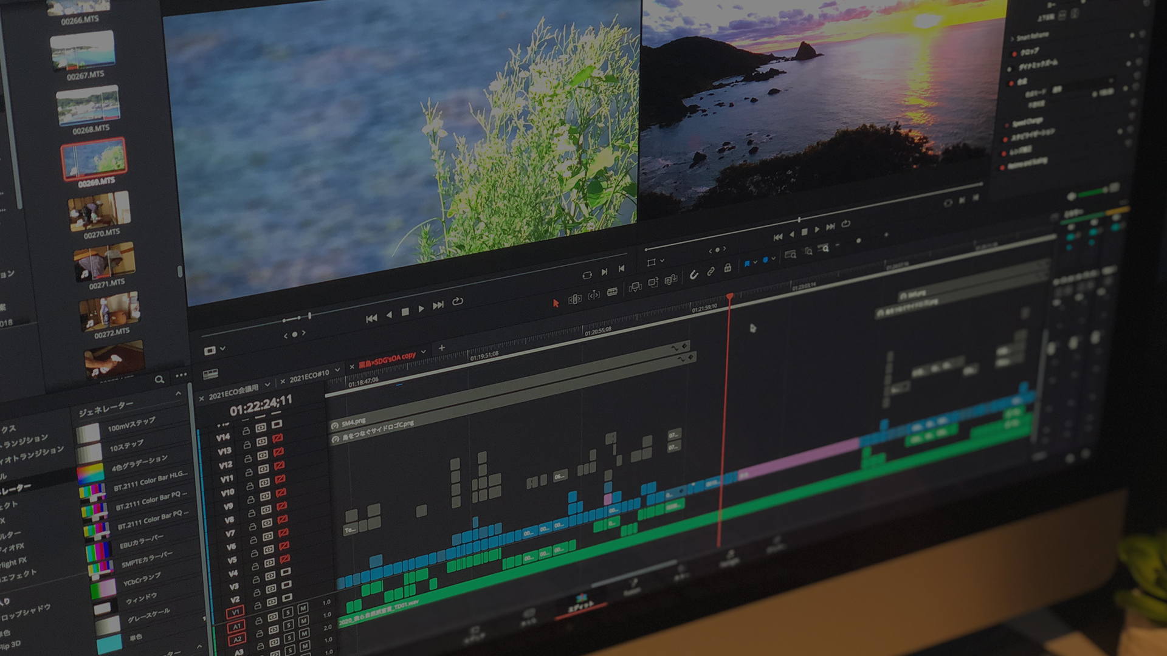1167x656 pixels.
Task: Toggle the chain Linked Selection icon
Action: 711,272
